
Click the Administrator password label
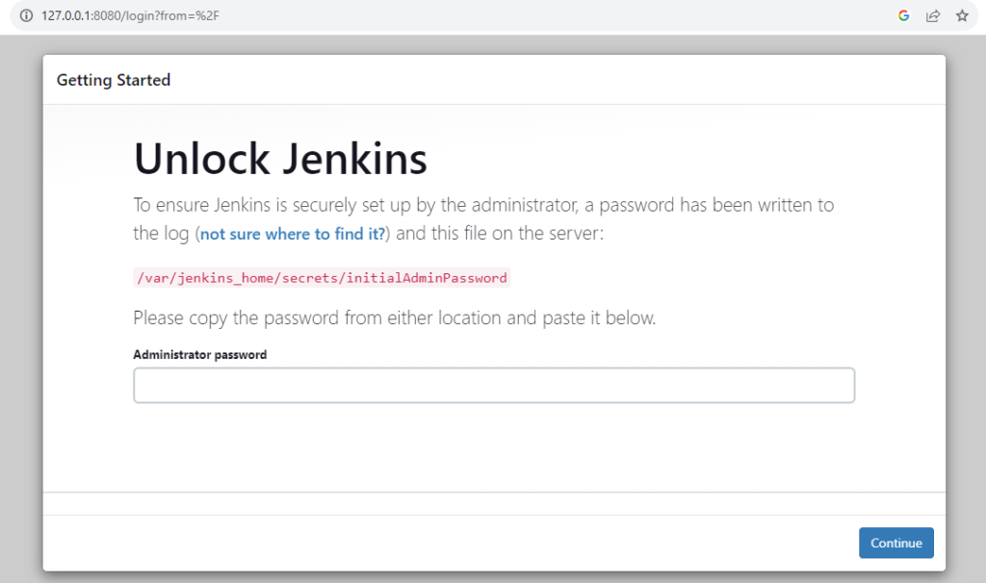[x=199, y=354]
